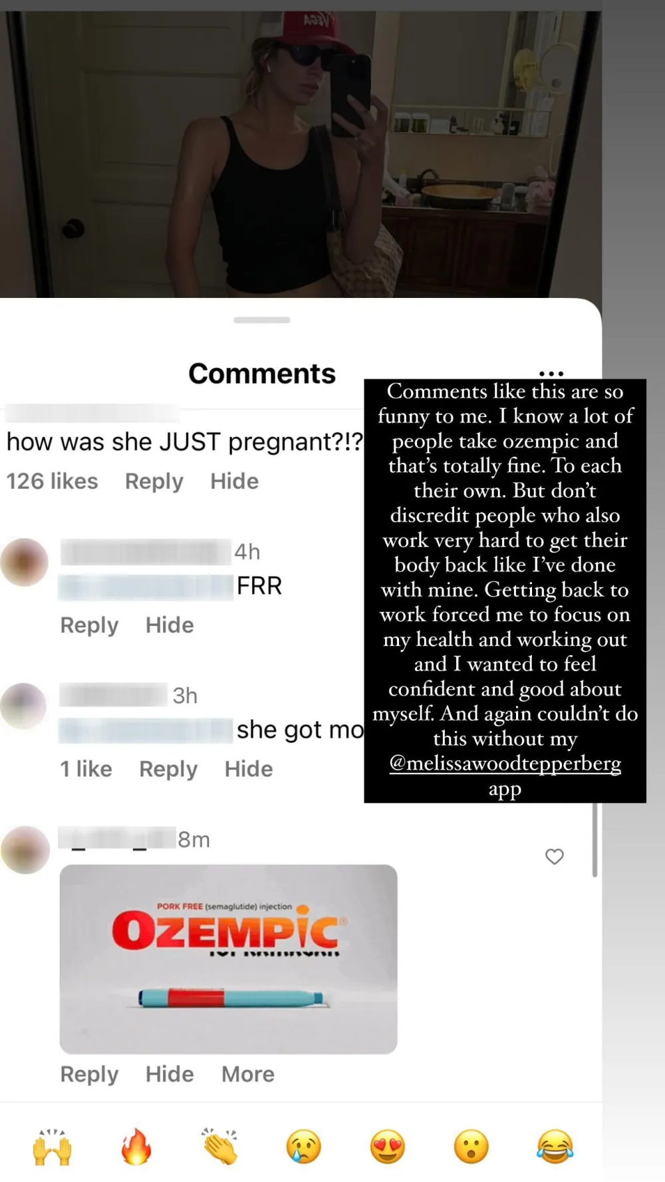665x1182 pixels.
Task: Open More options under Ozempic comment
Action: pos(248,1074)
